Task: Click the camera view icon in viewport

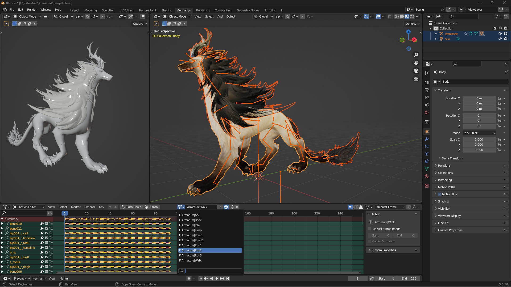Action: (416, 71)
